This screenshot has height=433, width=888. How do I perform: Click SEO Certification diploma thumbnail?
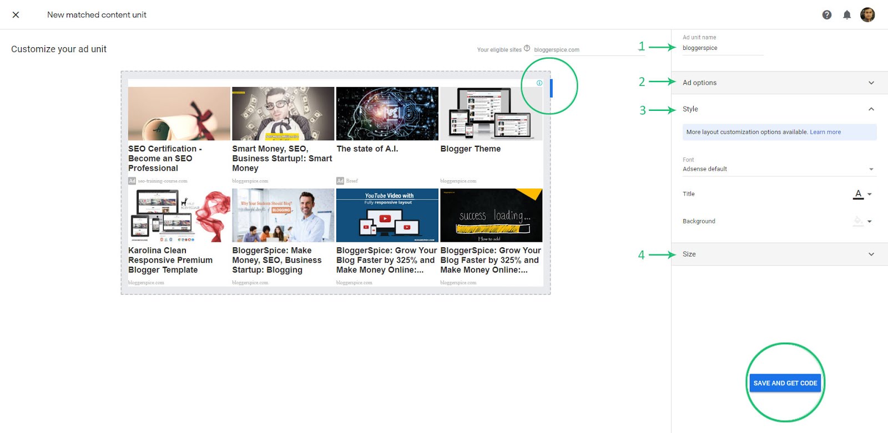tap(179, 114)
